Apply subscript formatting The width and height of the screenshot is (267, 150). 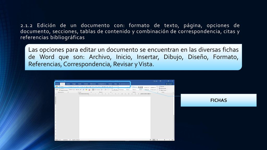tap(79, 90)
